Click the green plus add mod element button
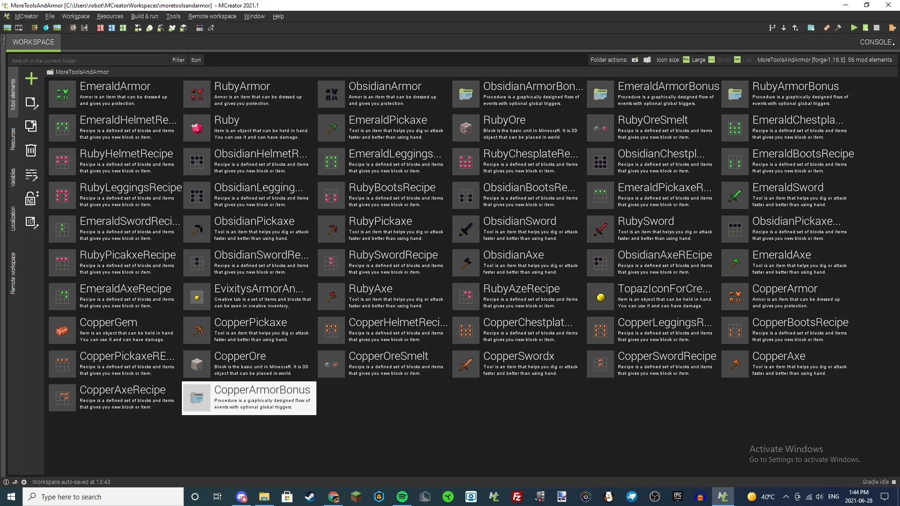This screenshot has height=506, width=900. 31,78
